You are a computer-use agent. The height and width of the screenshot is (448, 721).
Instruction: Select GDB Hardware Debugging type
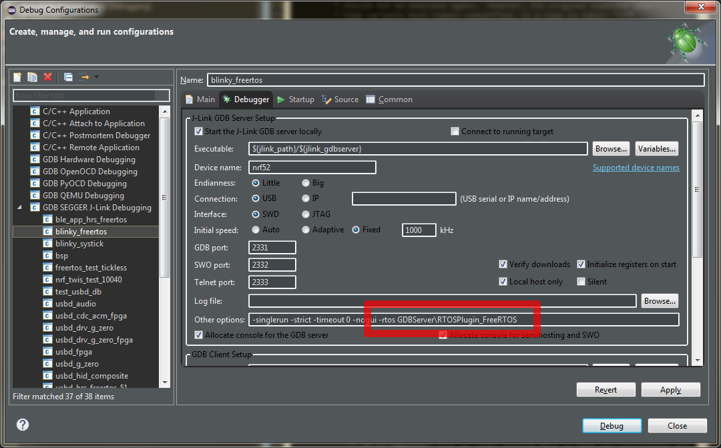click(x=89, y=159)
